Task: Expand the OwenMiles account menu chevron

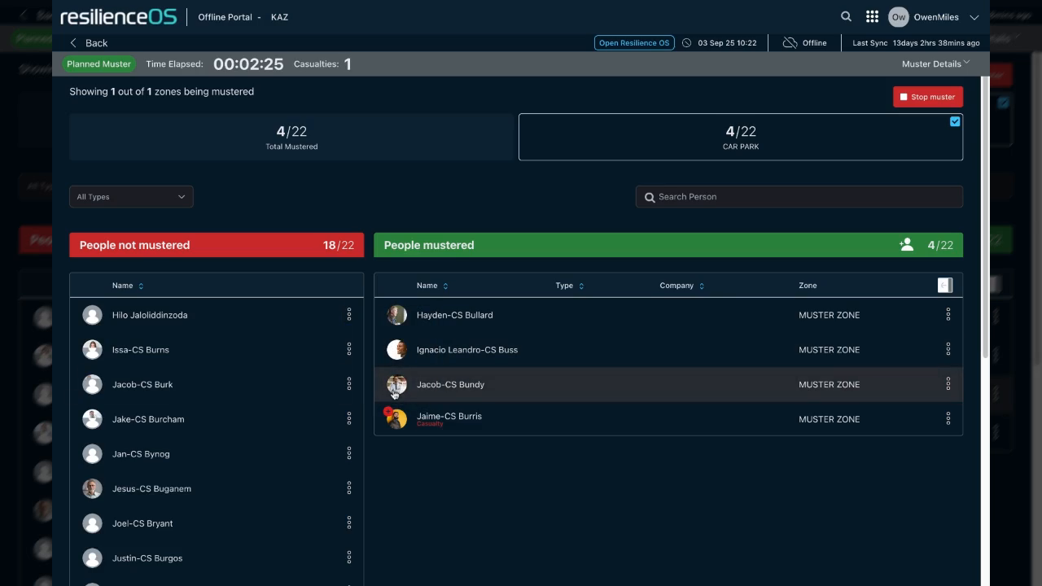Action: click(974, 17)
